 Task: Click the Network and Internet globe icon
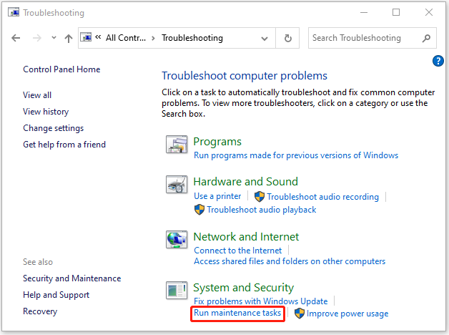pos(177,240)
